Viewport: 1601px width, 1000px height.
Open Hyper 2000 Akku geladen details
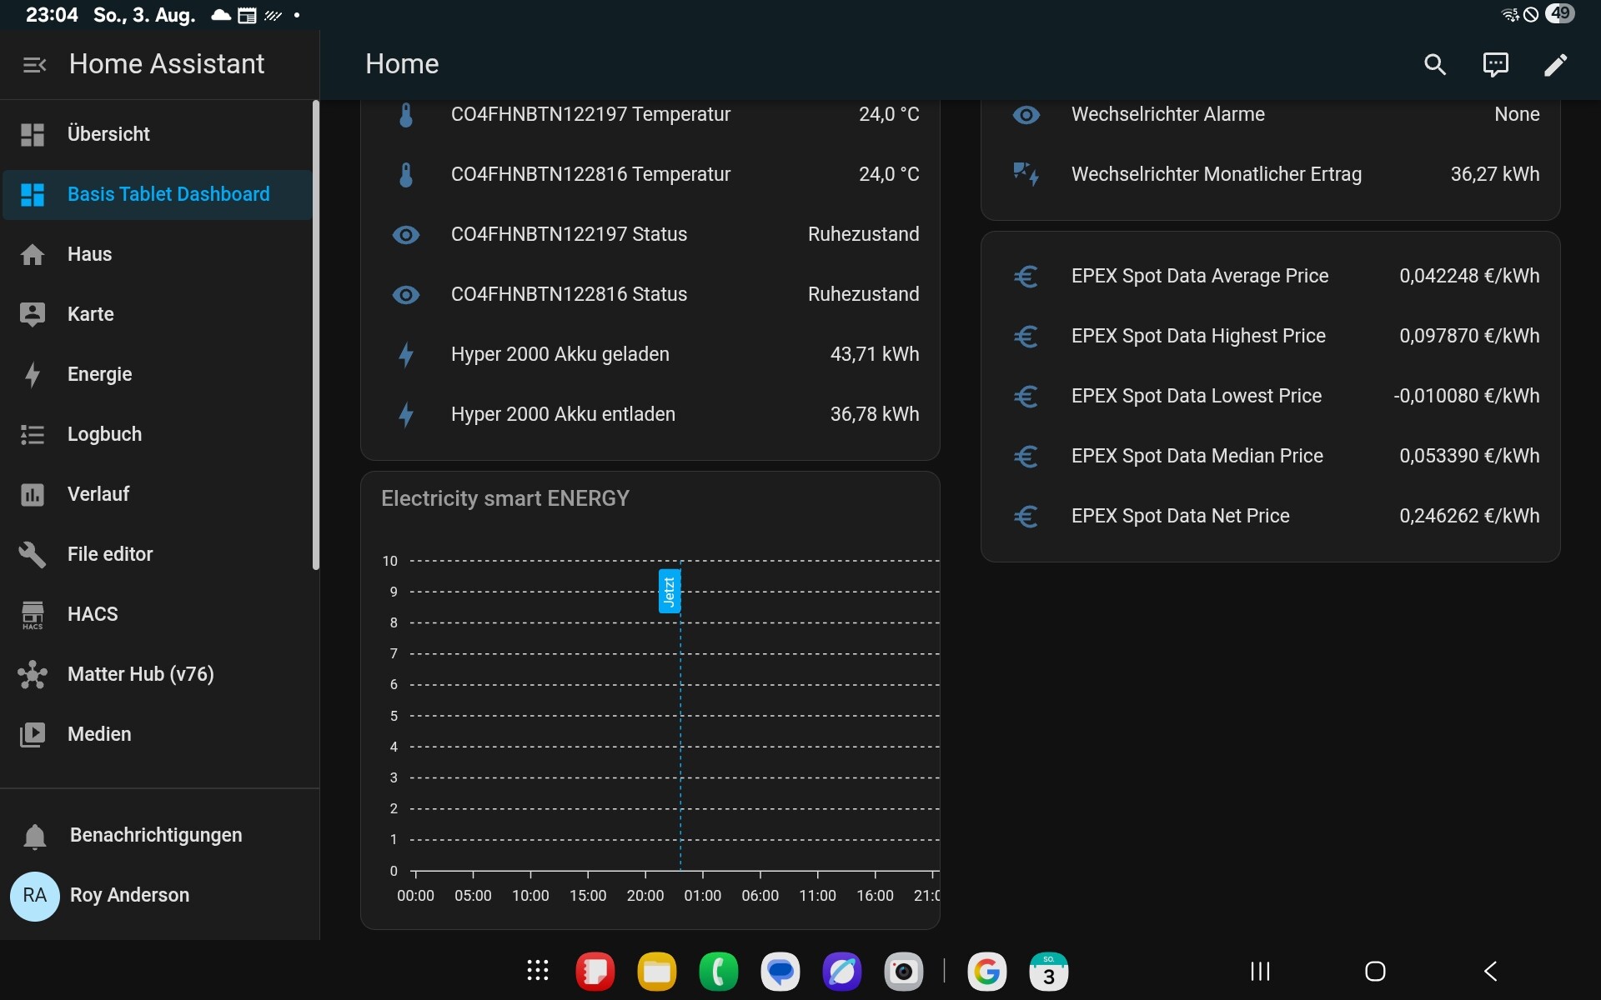click(560, 354)
